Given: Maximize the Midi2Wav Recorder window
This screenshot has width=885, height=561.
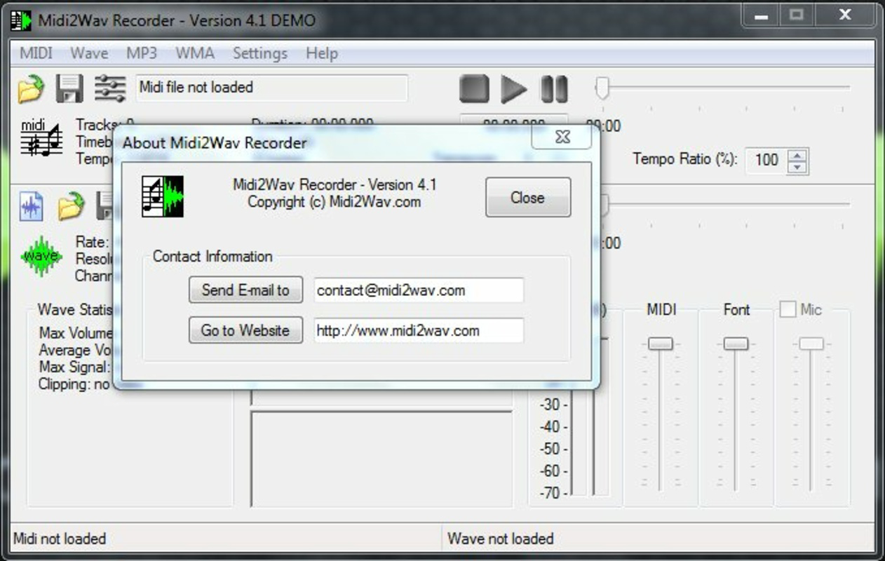Looking at the screenshot, I should point(796,15).
